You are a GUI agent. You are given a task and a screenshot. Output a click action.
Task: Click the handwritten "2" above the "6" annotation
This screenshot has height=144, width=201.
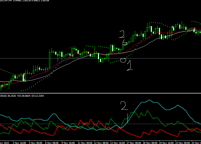point(122,34)
